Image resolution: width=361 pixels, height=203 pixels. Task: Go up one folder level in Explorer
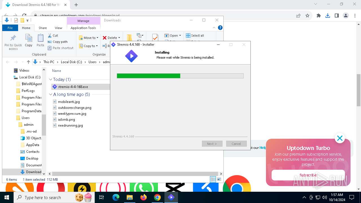pos(28,62)
